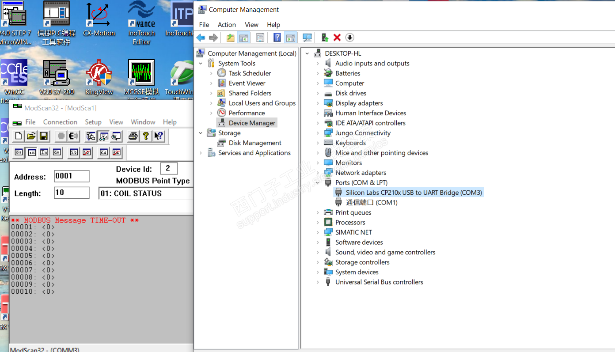Select Silicon Labs CP210x USB to UART Bridge (COM3)
The width and height of the screenshot is (615, 352).
pos(414,193)
